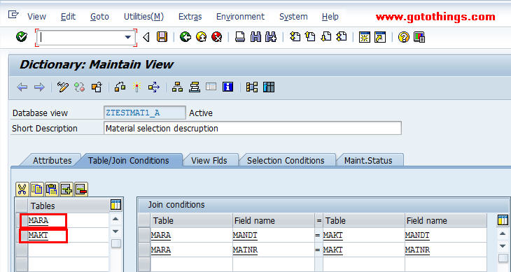The width and height of the screenshot is (511, 272).
Task: Click the red Cancel icon
Action: click(x=217, y=37)
